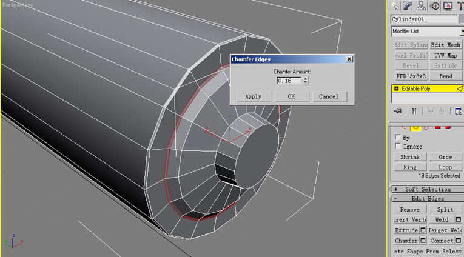Click the FFD 3x3x3 modifier button
The height and width of the screenshot is (257, 464).
point(411,76)
